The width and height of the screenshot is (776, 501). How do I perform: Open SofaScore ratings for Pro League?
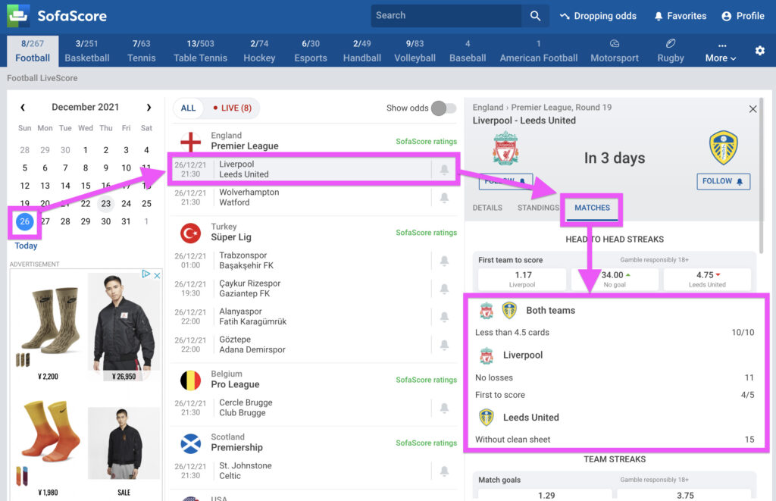click(426, 380)
